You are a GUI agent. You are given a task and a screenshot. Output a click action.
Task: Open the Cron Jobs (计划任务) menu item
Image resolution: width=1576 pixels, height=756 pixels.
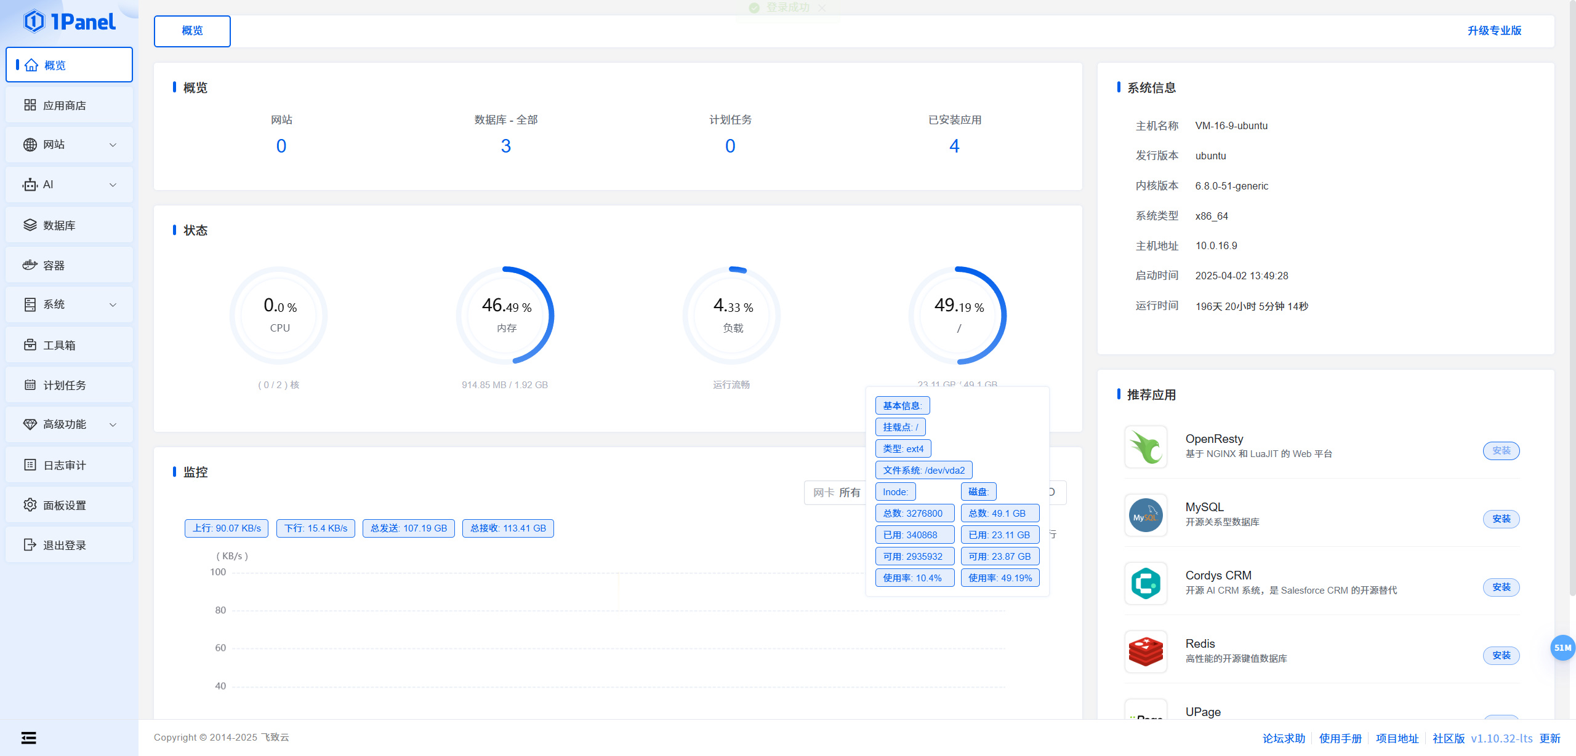(x=64, y=385)
